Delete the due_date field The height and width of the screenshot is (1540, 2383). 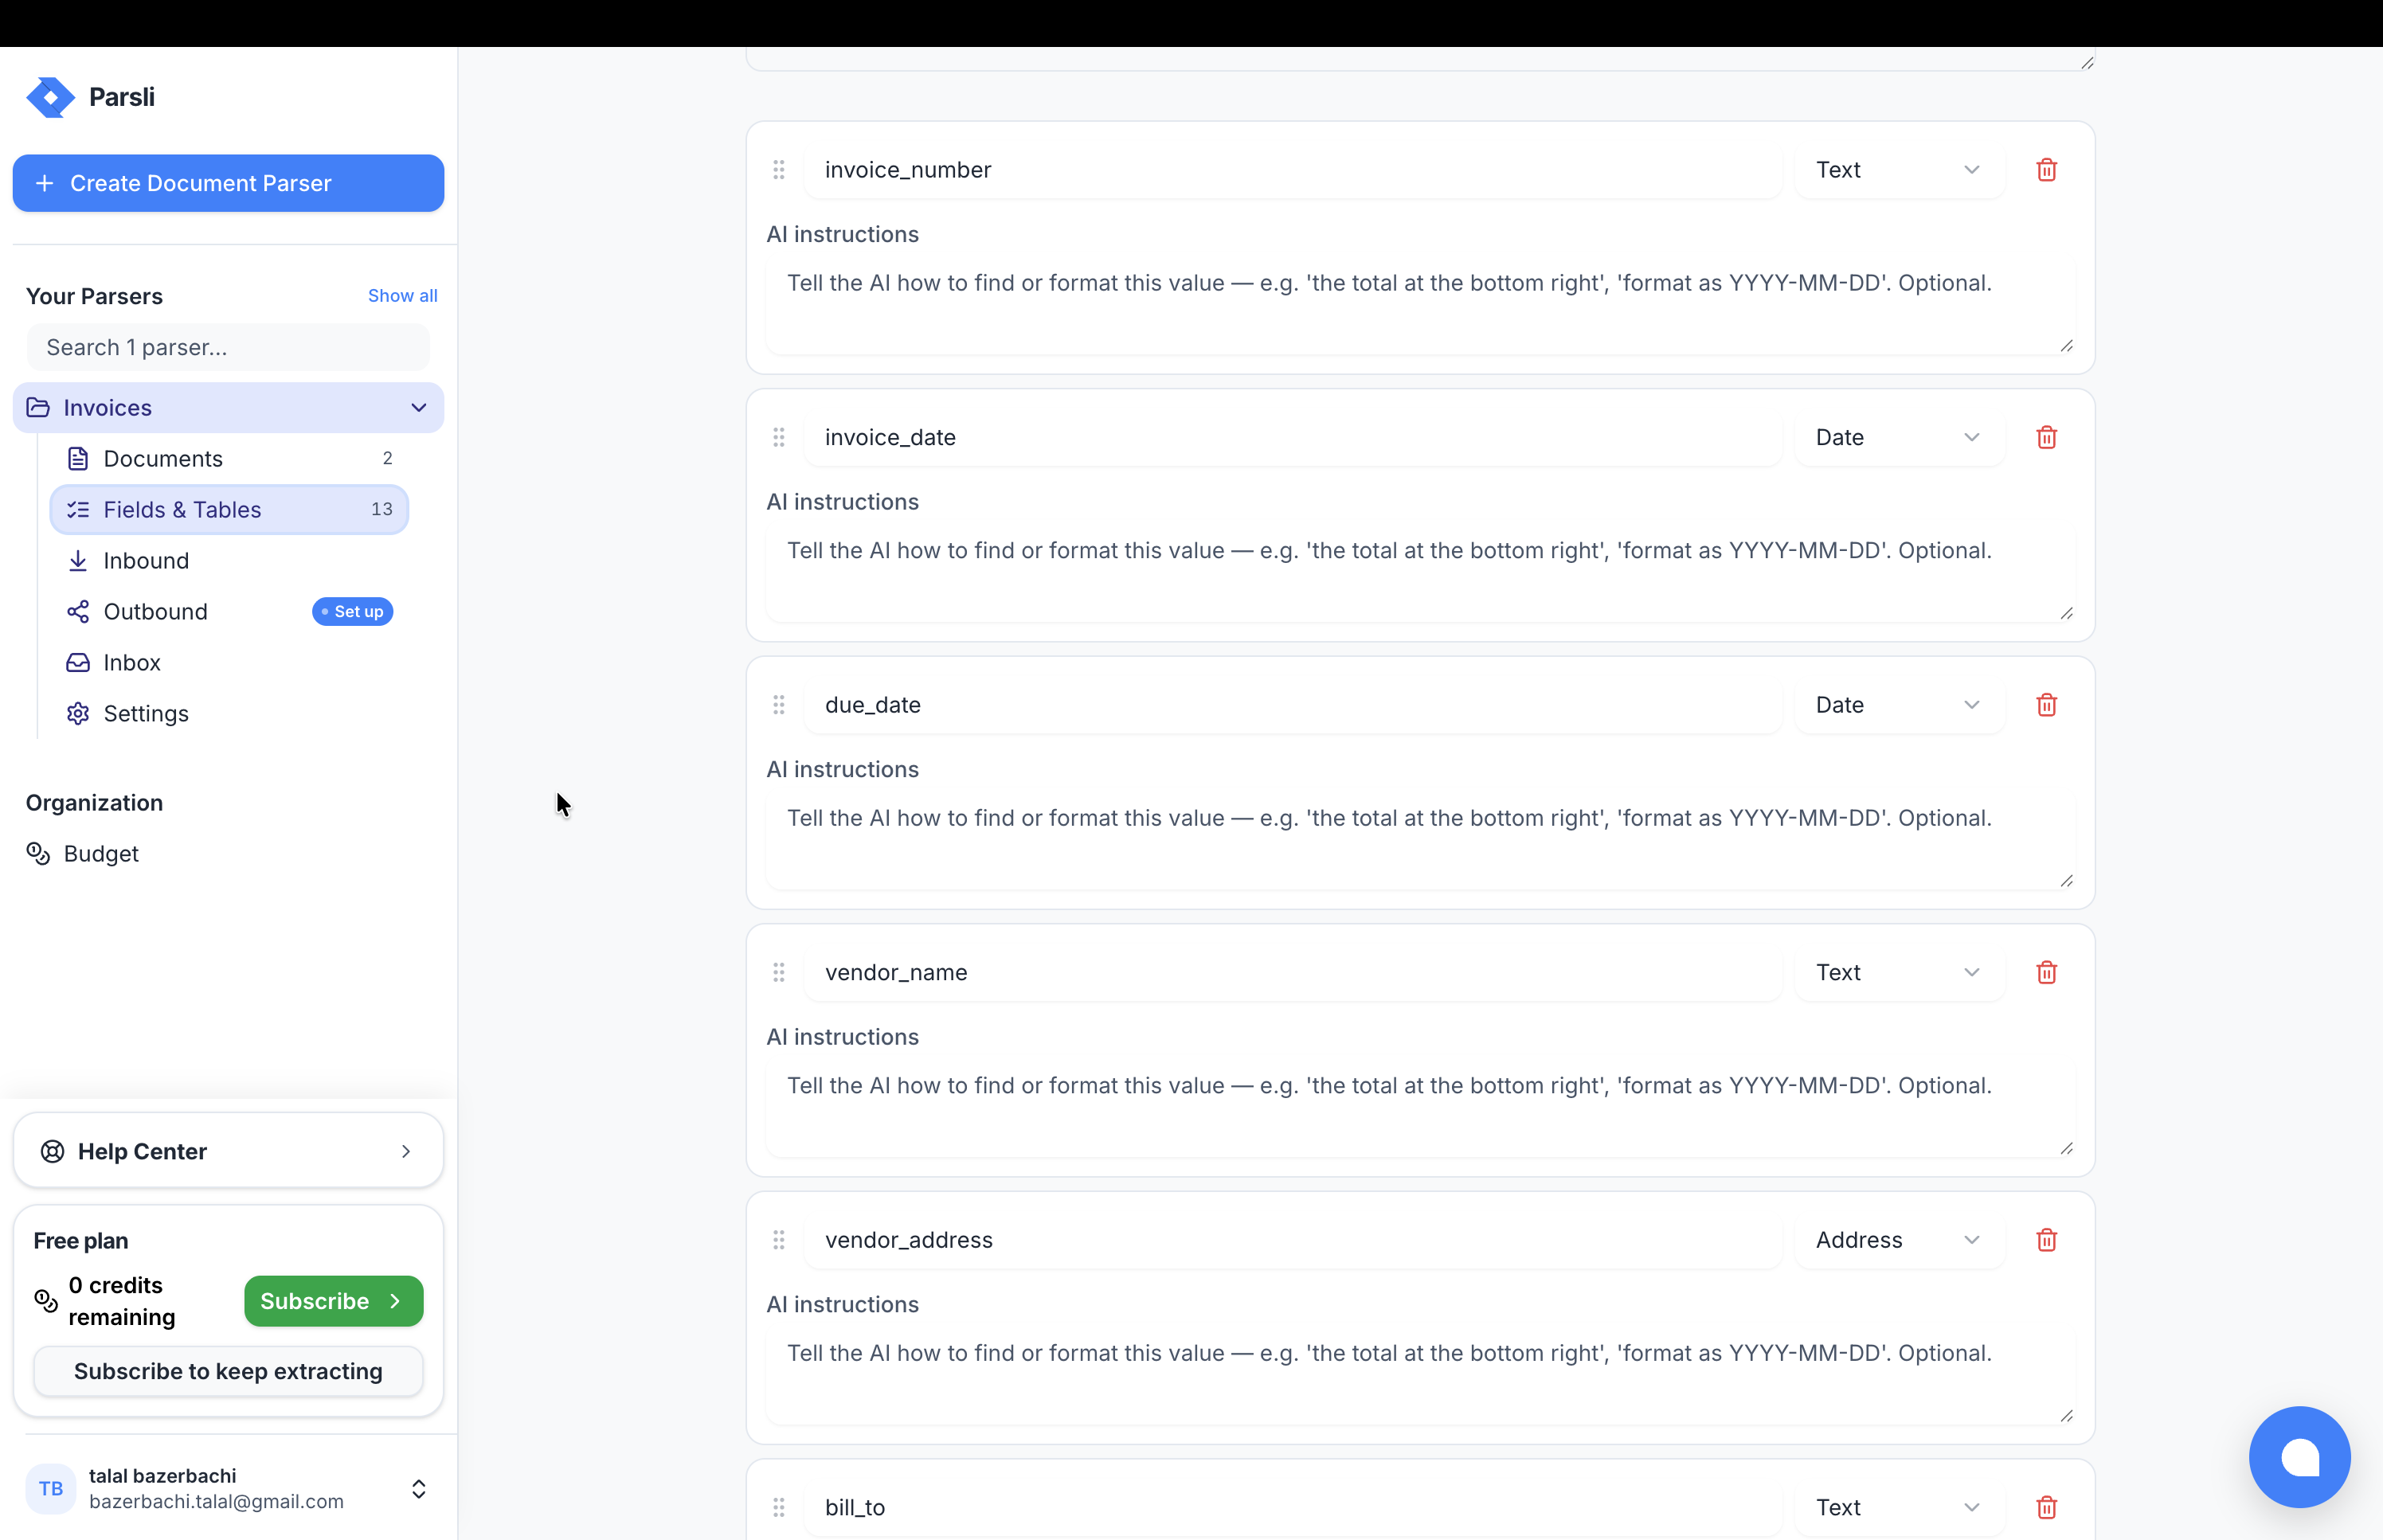pyautogui.click(x=2046, y=705)
